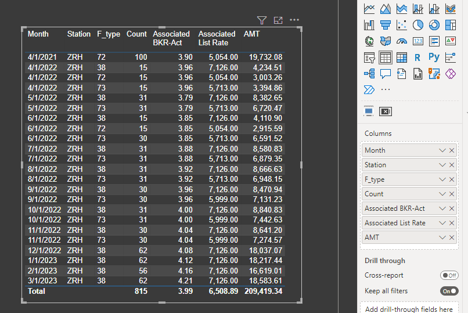Open More options menu on table visual
This screenshot has width=468, height=313.
click(294, 20)
